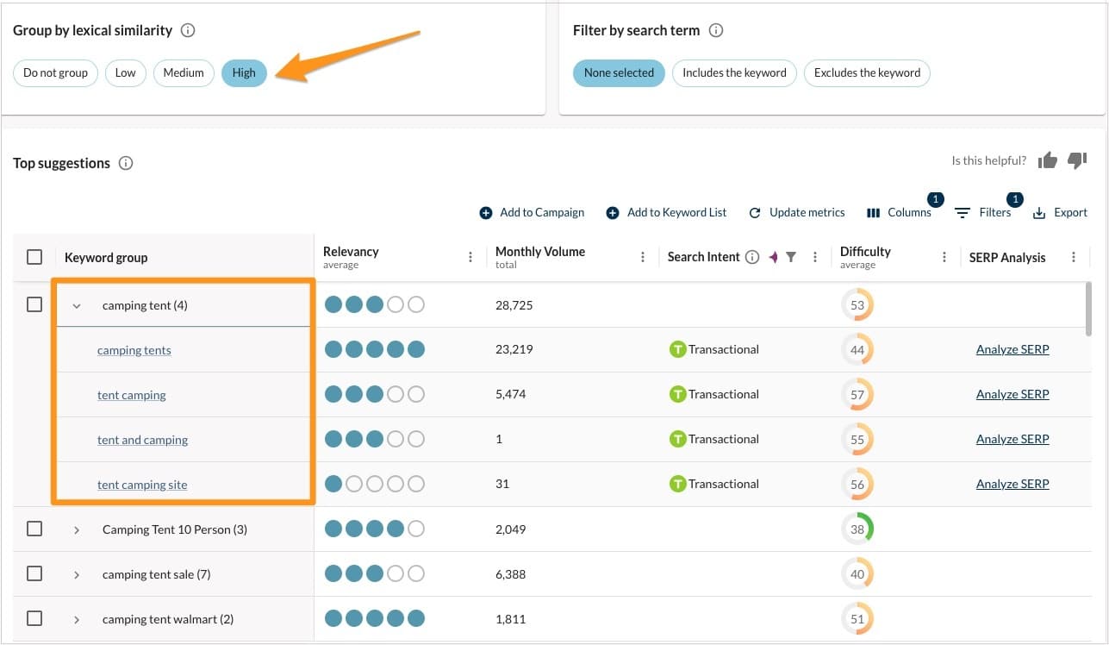Check the camping tent group checkbox

[x=34, y=304]
